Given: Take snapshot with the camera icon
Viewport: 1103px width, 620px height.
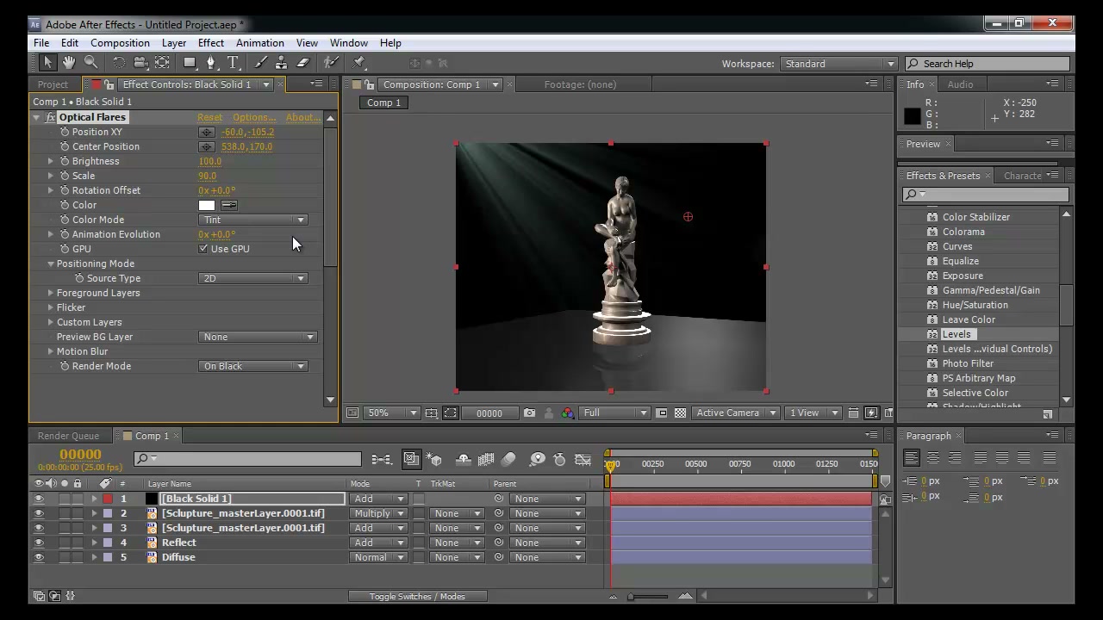Looking at the screenshot, I should pos(529,413).
